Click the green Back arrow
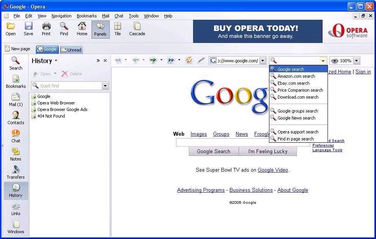 pyautogui.click(x=136, y=60)
